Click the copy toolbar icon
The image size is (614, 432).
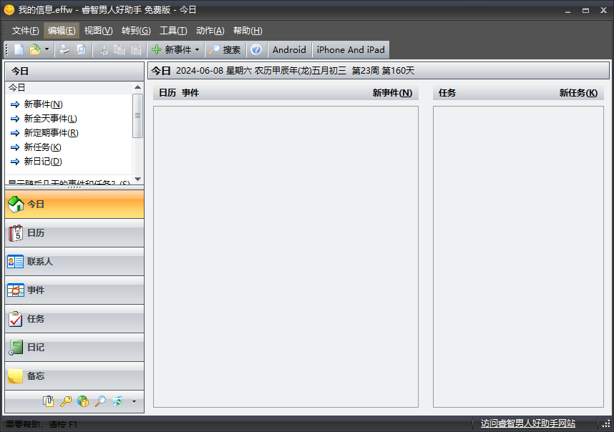pos(119,49)
